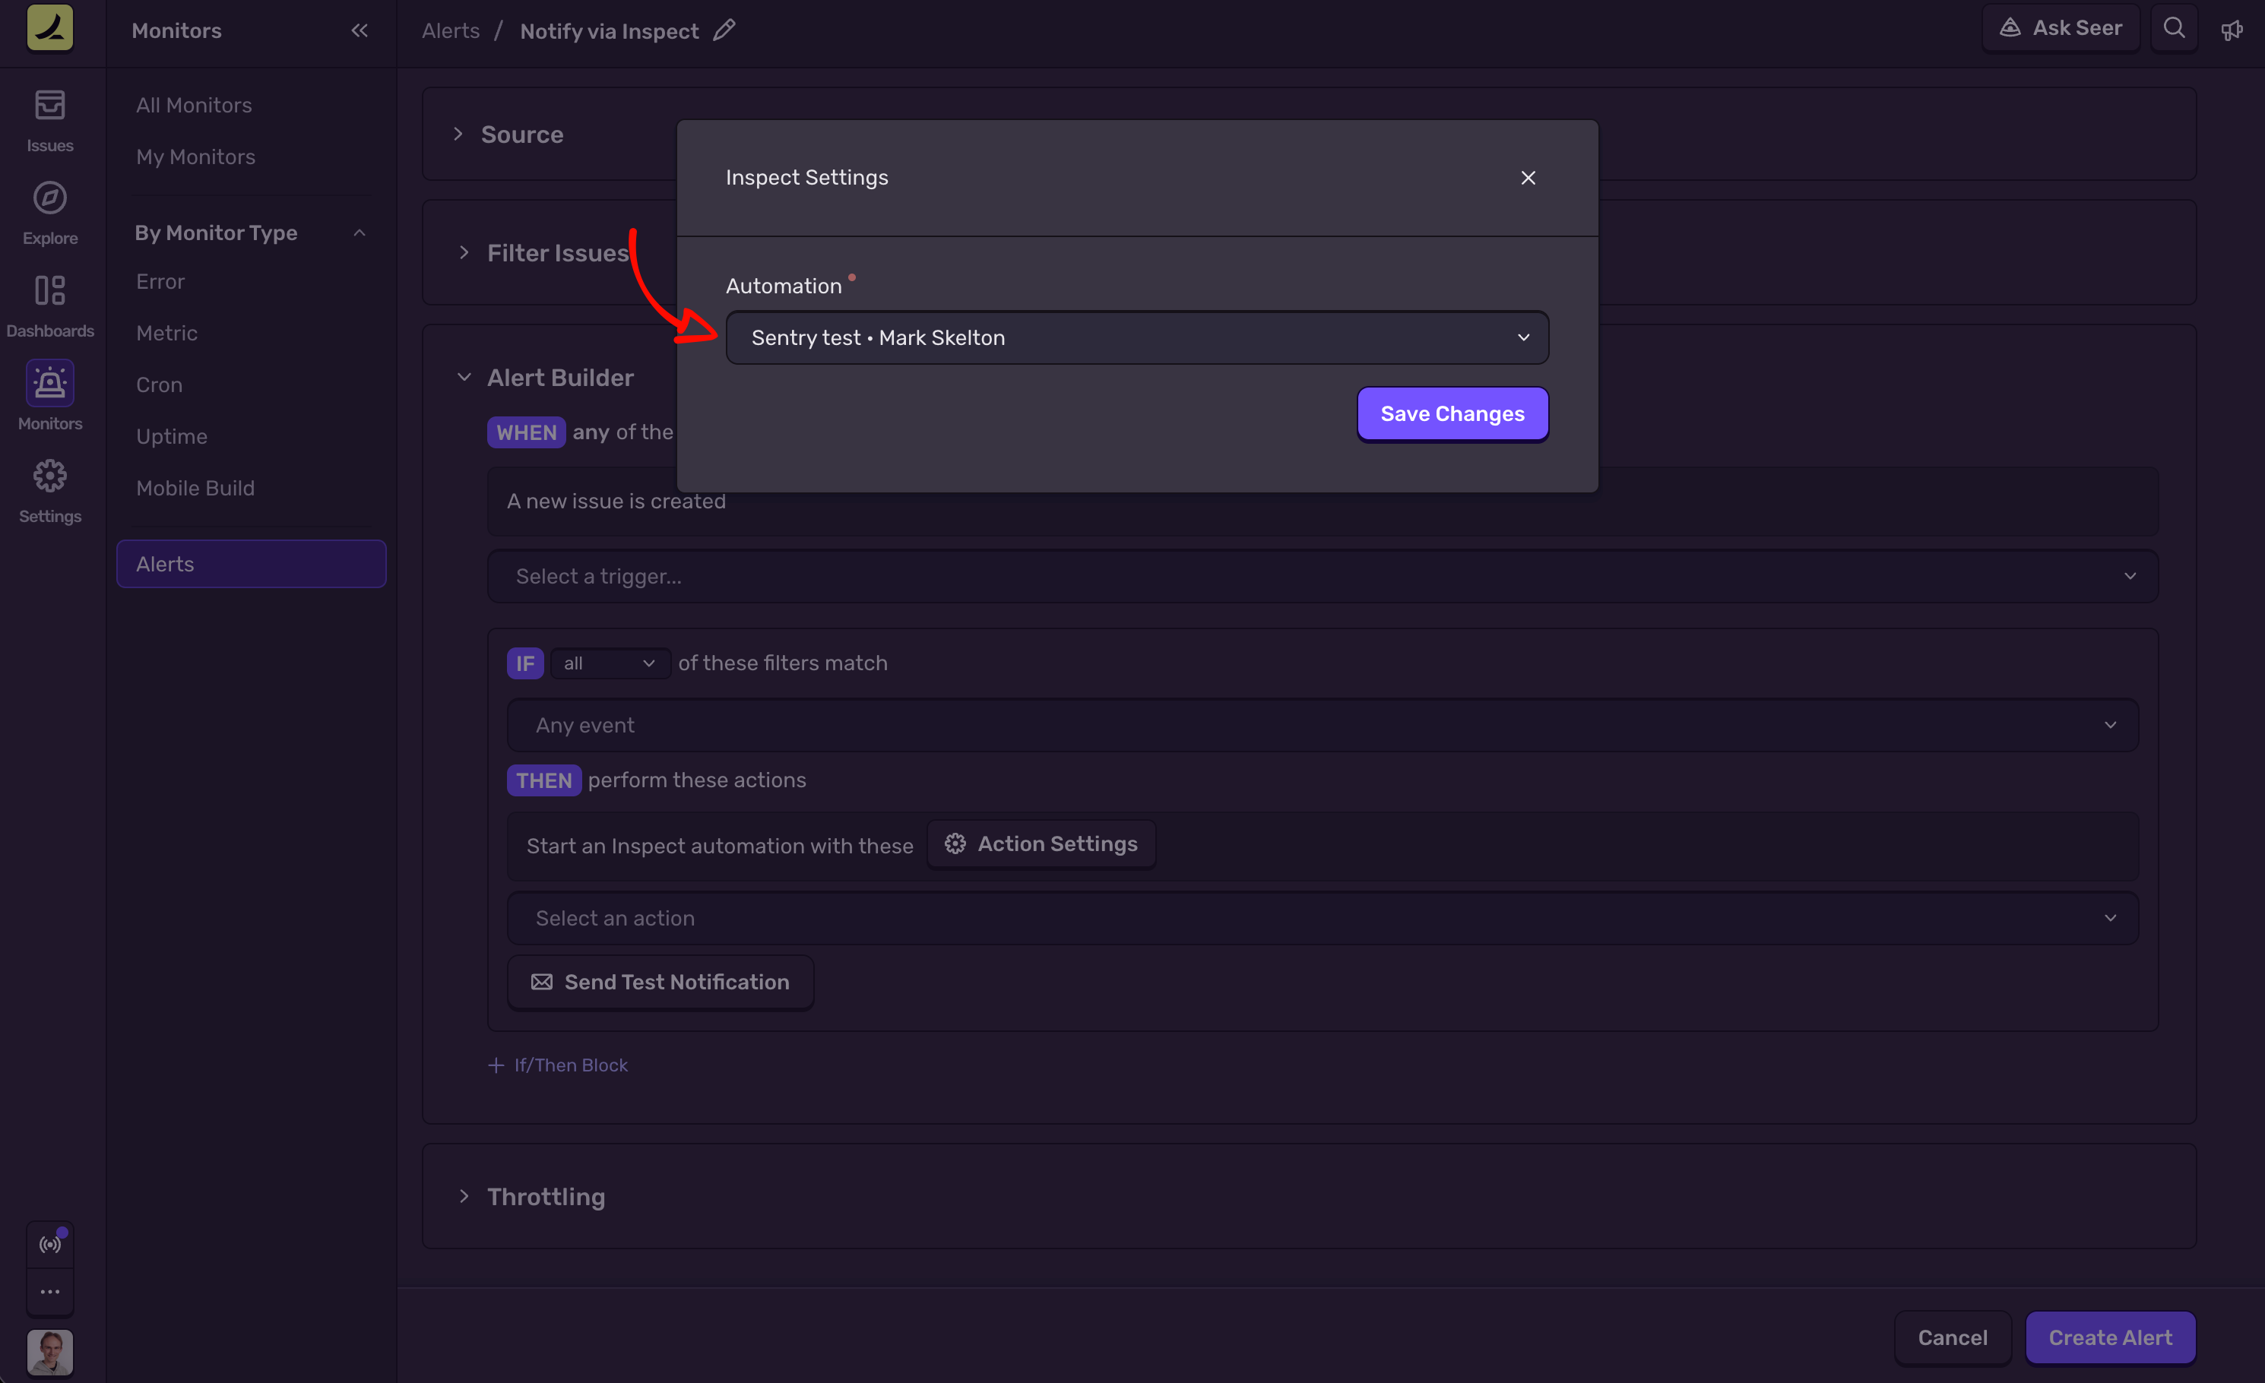This screenshot has width=2265, height=1383.
Task: Open Action Settings for Inspect automation
Action: (x=1041, y=843)
